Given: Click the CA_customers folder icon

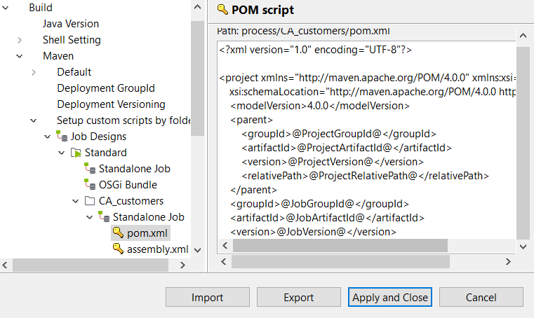Looking at the screenshot, I should coord(90,201).
